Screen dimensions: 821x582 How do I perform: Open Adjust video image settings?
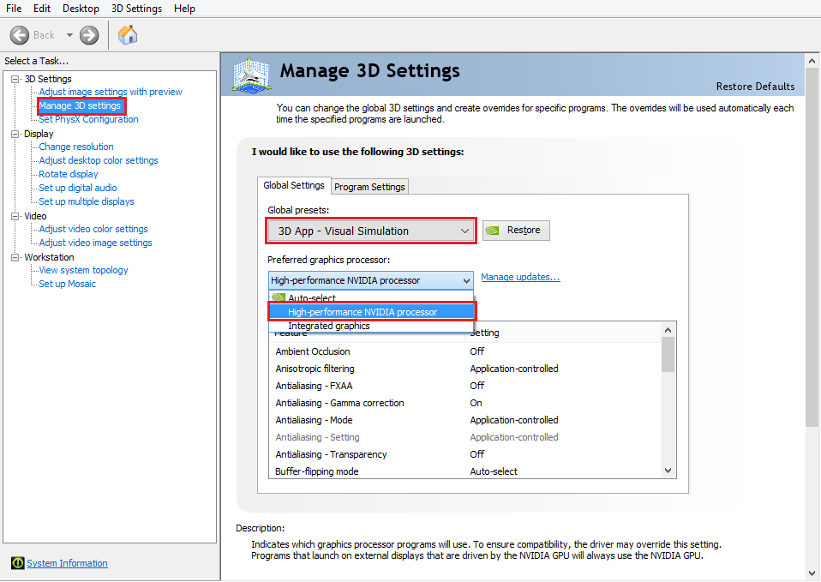click(95, 243)
